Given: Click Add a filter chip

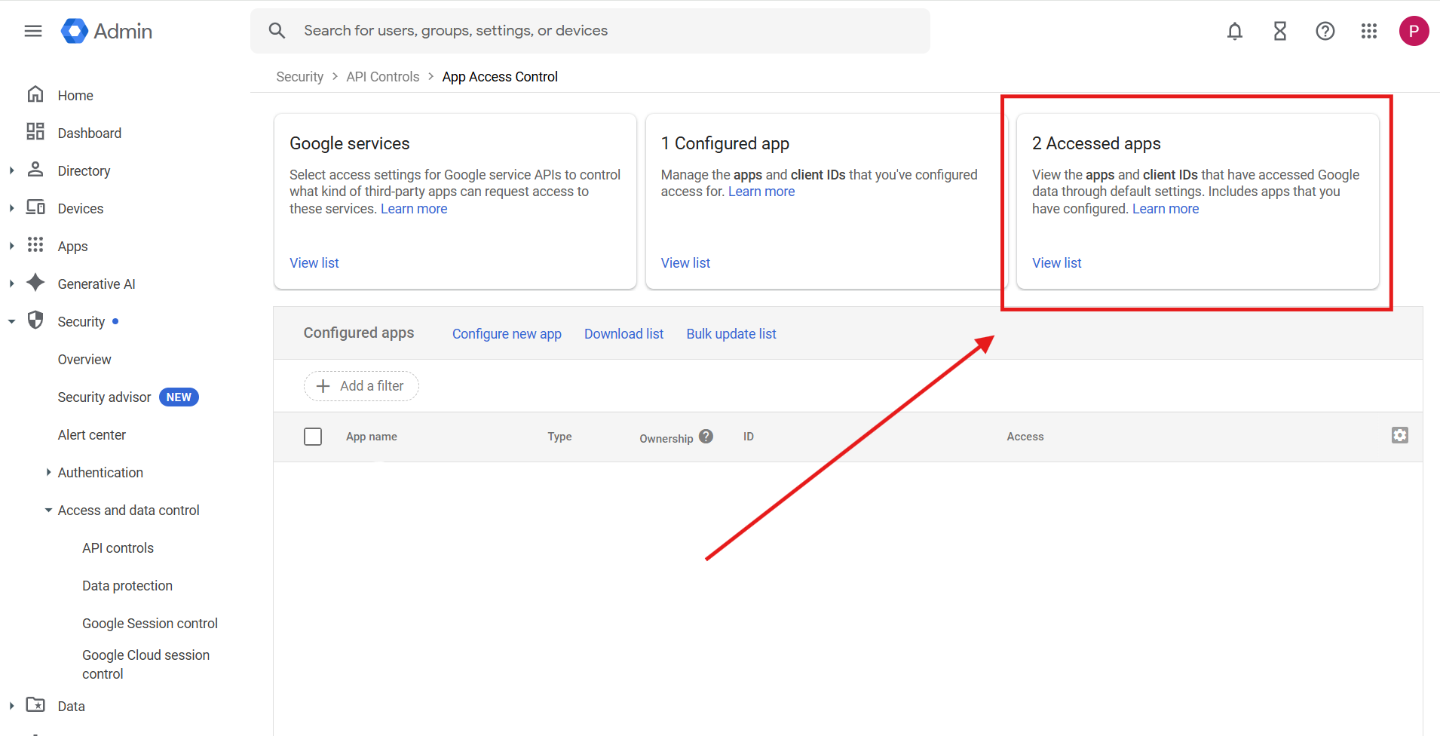Looking at the screenshot, I should coord(361,386).
